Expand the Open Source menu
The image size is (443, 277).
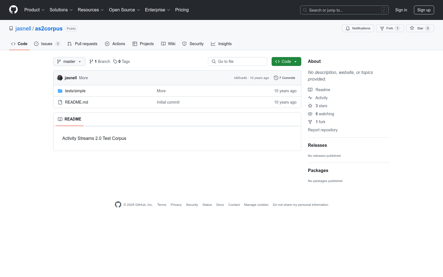(125, 10)
